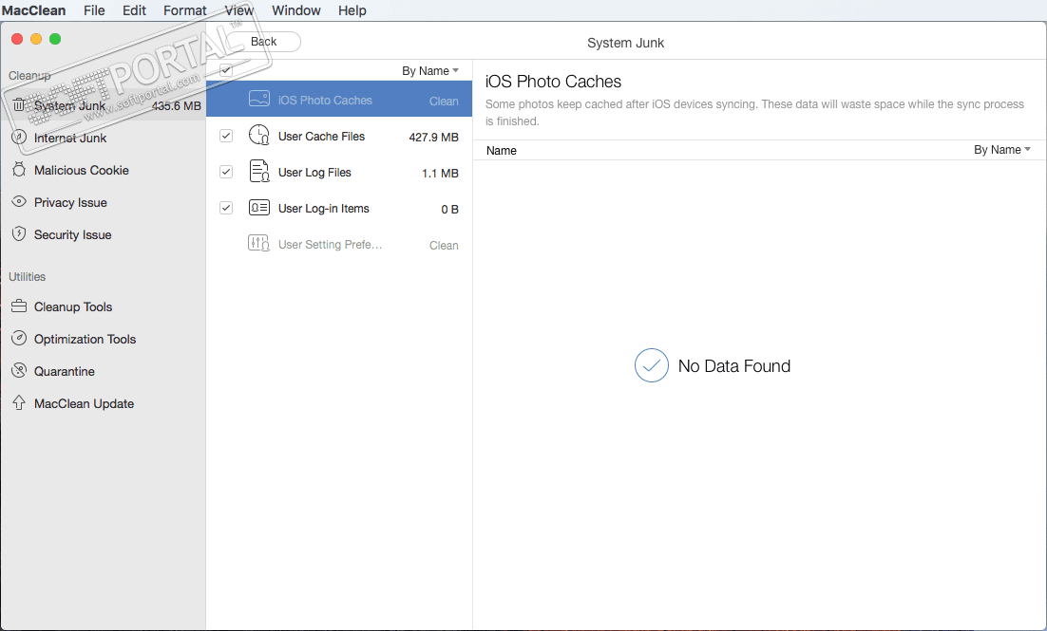Select the User Setting Prefe… row label

pos(330,244)
